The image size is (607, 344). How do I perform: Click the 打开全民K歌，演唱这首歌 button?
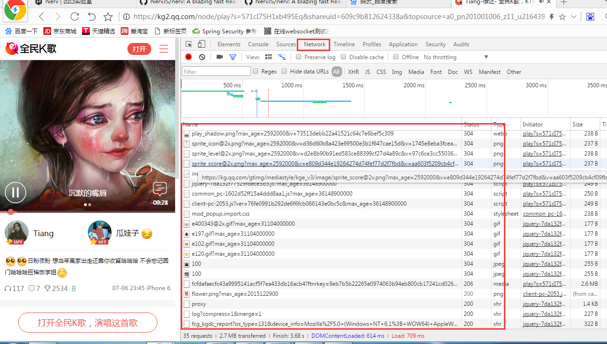[x=87, y=323]
